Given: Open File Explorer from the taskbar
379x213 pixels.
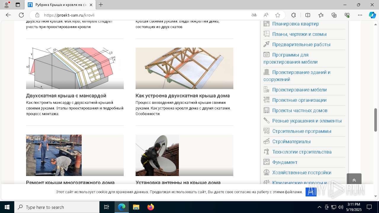Looking at the screenshot, I should pos(136,207).
